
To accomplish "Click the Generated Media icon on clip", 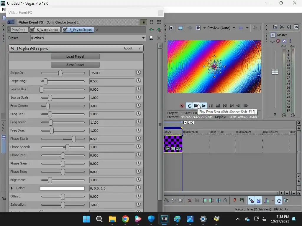I will point(168,149).
